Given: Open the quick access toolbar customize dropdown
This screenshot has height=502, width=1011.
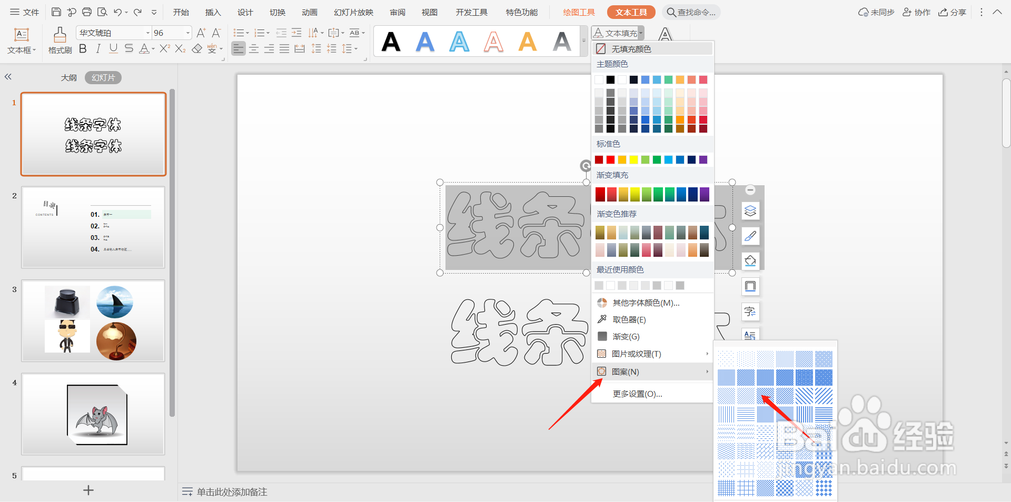Looking at the screenshot, I should 154,12.
